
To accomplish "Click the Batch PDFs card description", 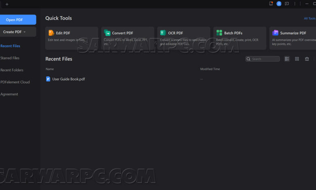I will [x=237, y=42].
